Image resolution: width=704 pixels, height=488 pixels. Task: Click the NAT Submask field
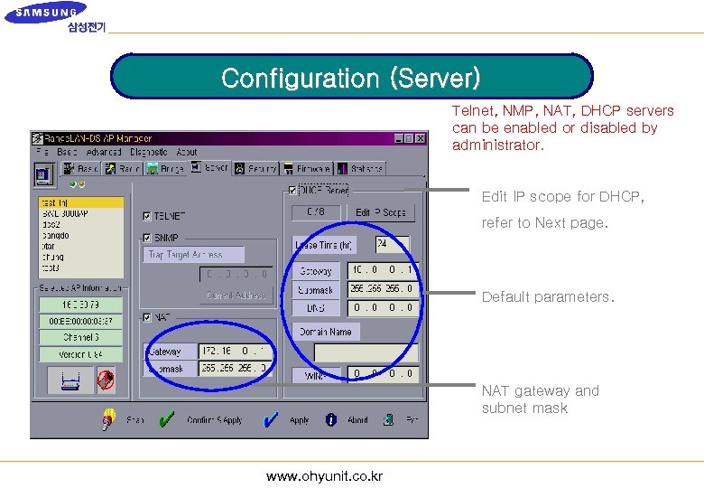tap(236, 369)
